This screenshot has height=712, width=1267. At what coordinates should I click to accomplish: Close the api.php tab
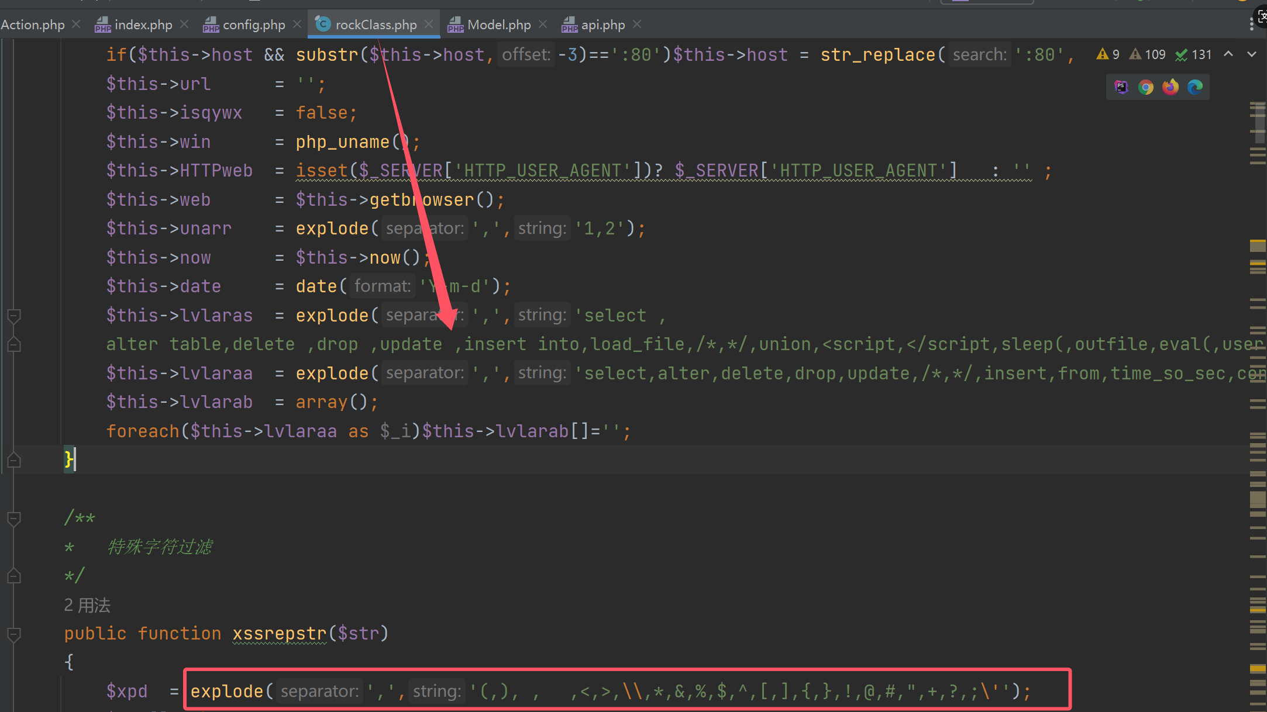click(x=637, y=24)
